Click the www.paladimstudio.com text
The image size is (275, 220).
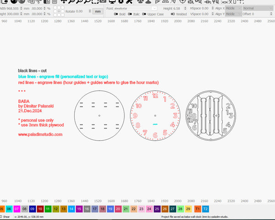tap(40, 134)
